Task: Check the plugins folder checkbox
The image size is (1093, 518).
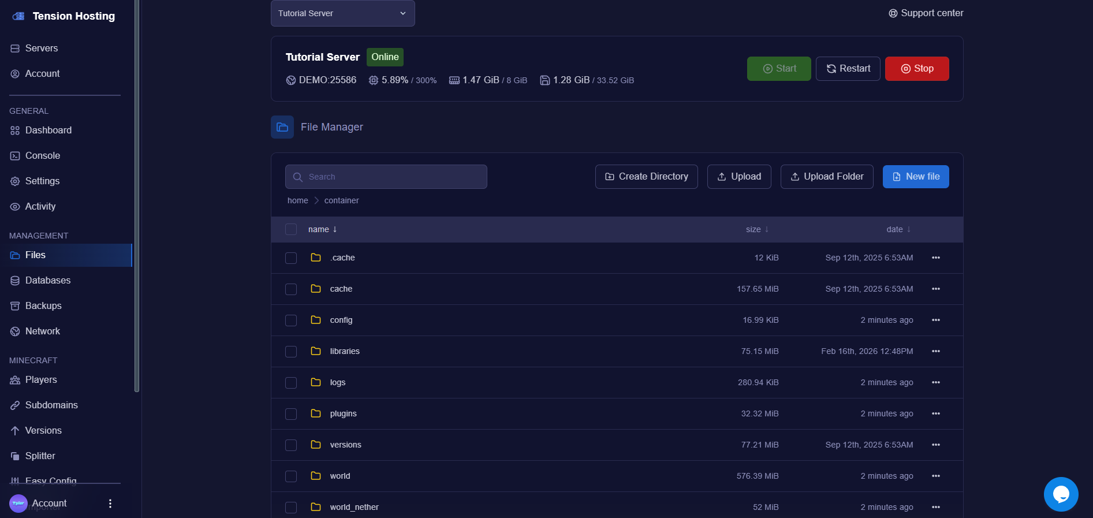Action: [x=291, y=414]
